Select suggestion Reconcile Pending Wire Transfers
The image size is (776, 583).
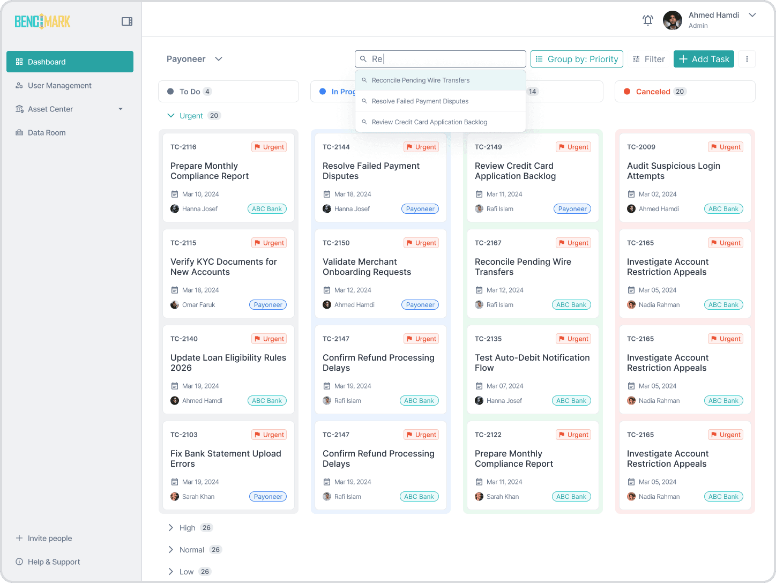coord(441,80)
